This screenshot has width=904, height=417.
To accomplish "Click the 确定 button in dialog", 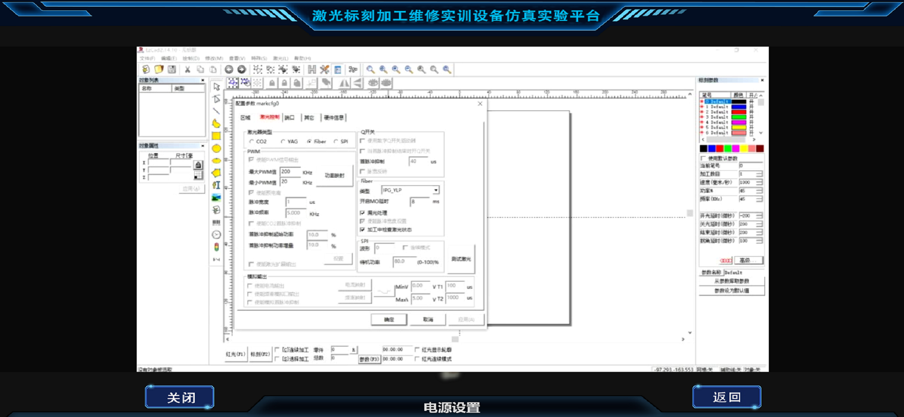I will 389,319.
